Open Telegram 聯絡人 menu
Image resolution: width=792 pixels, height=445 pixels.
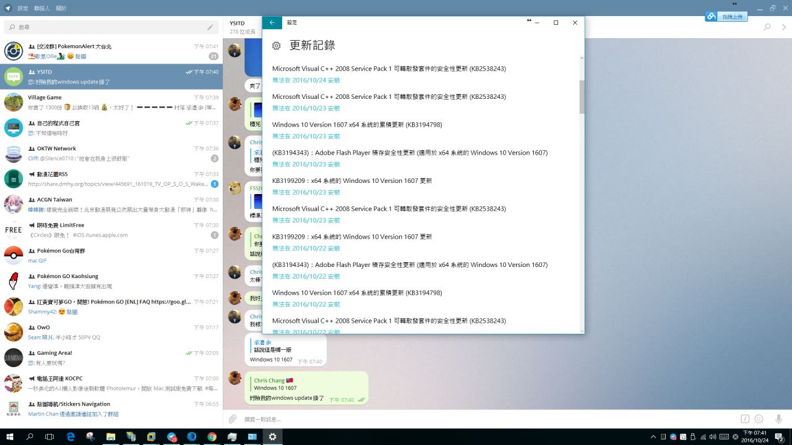(x=42, y=8)
